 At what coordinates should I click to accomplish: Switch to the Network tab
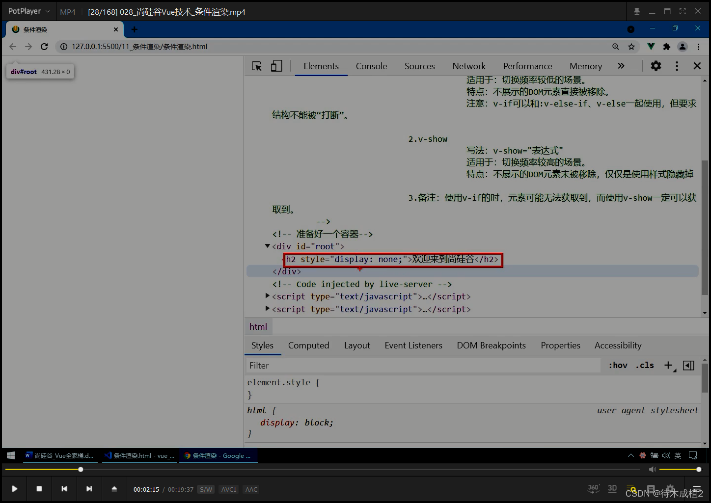pos(469,66)
